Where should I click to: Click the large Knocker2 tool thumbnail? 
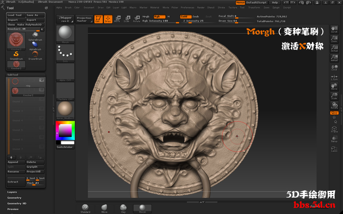[16, 41]
